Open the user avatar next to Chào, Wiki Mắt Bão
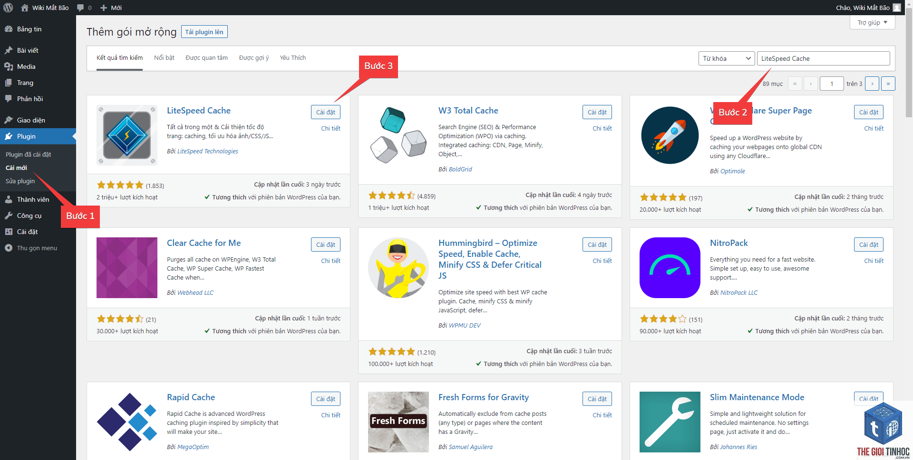 pyautogui.click(x=897, y=8)
